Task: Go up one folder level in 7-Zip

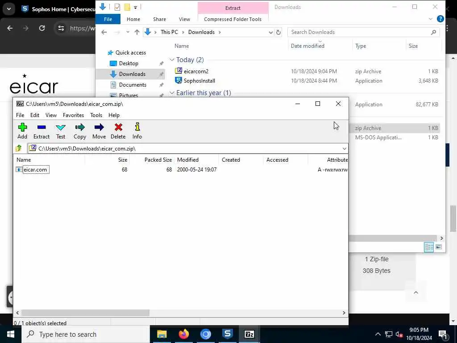Action: pyautogui.click(x=19, y=148)
